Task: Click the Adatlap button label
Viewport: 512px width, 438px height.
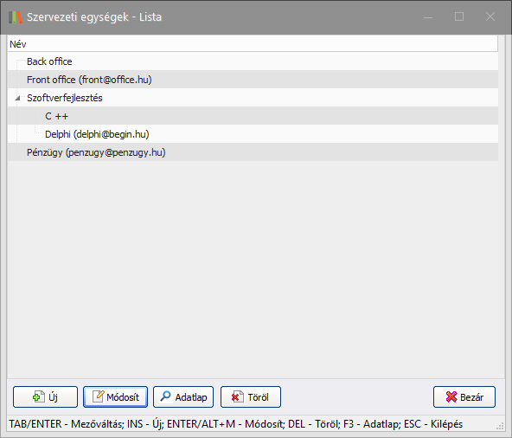Action: [x=191, y=397]
